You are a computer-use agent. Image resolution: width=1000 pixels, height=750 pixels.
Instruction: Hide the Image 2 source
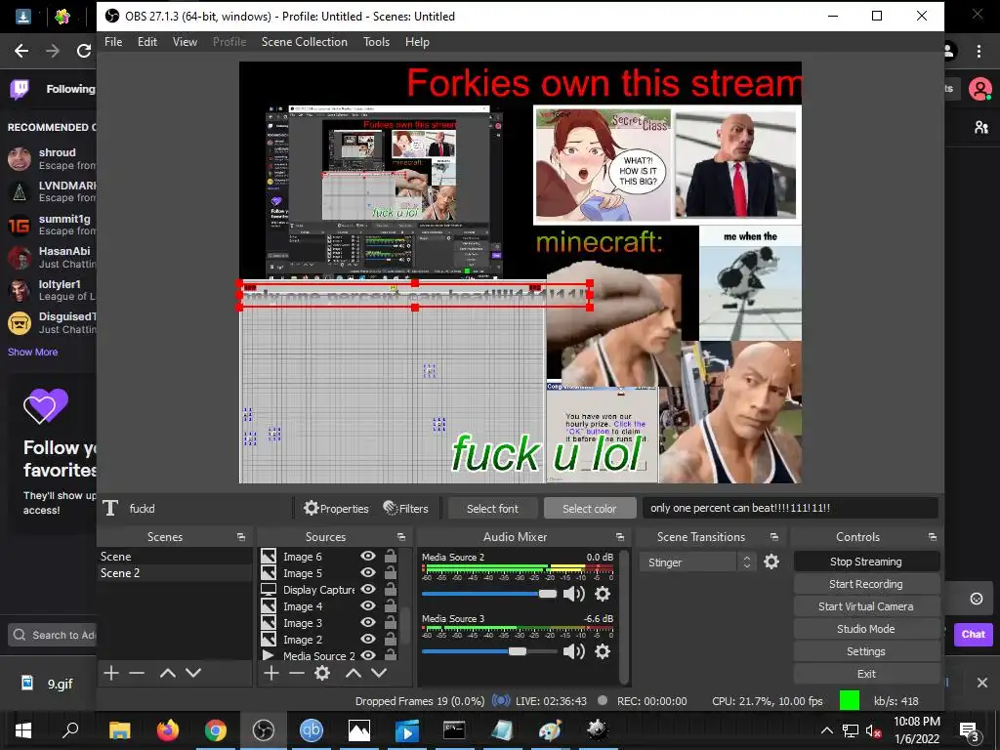368,639
